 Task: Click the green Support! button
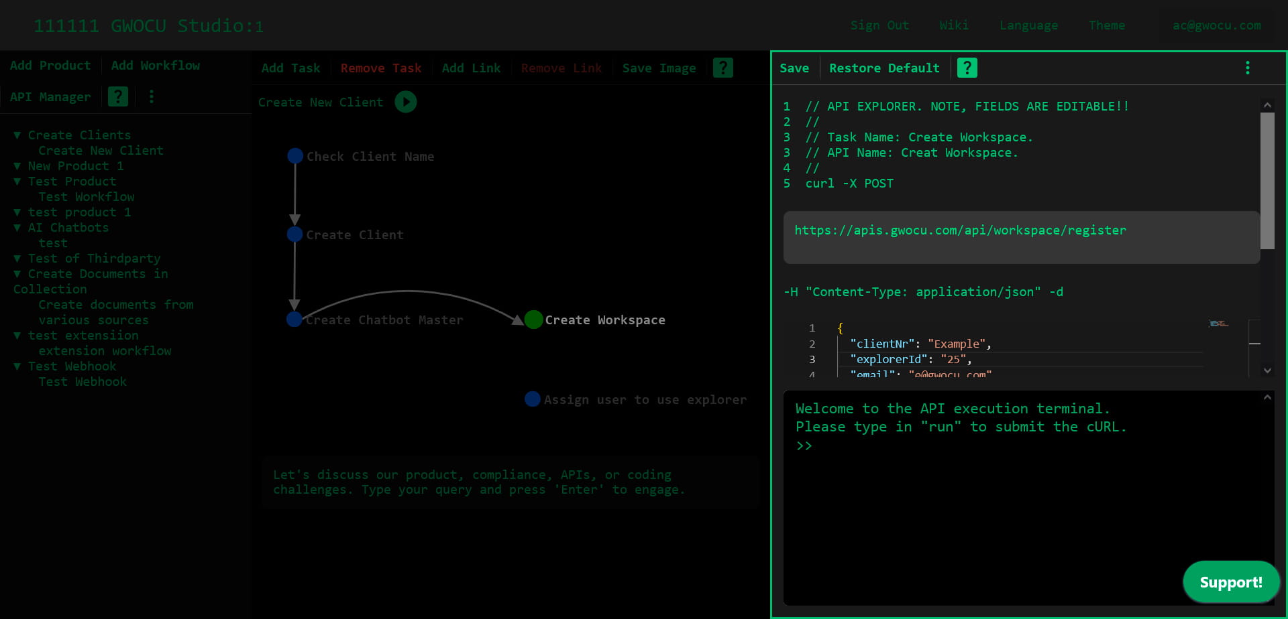tap(1231, 582)
